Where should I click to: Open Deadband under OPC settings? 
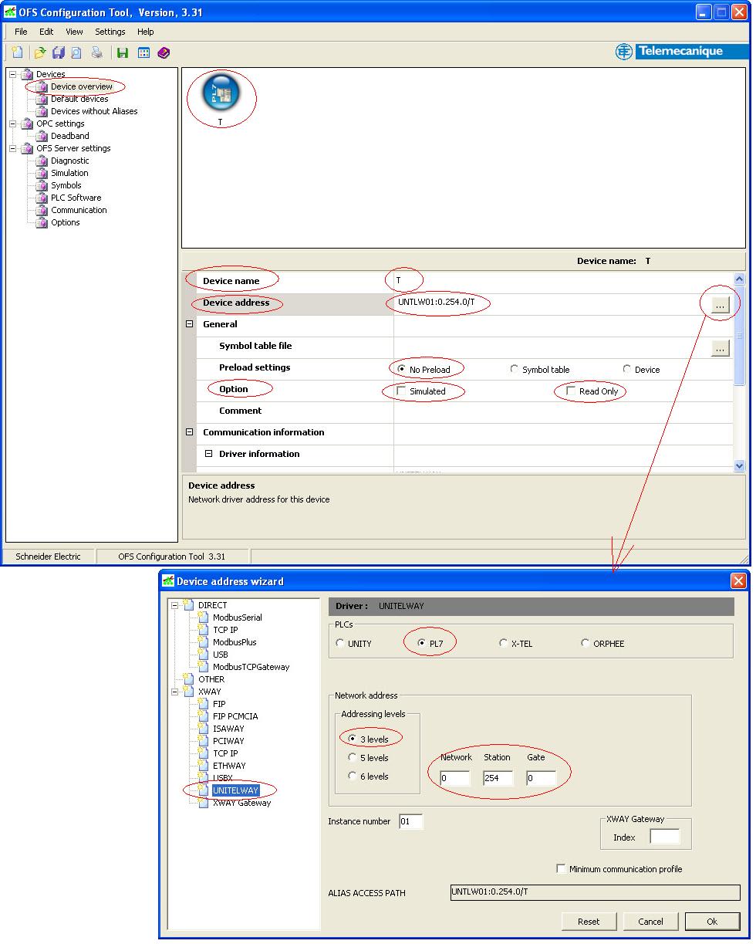coord(70,136)
